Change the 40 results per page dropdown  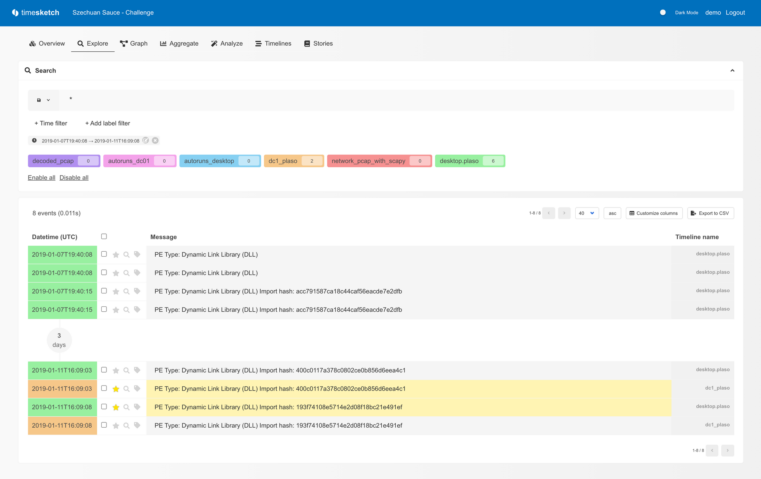(587, 213)
